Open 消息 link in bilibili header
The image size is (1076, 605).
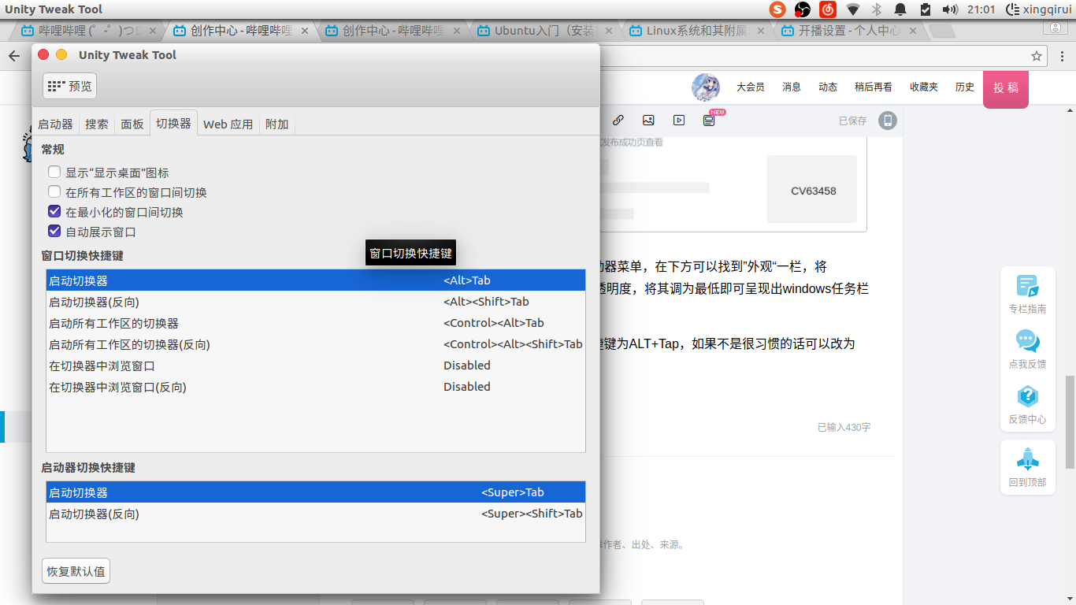pos(792,87)
